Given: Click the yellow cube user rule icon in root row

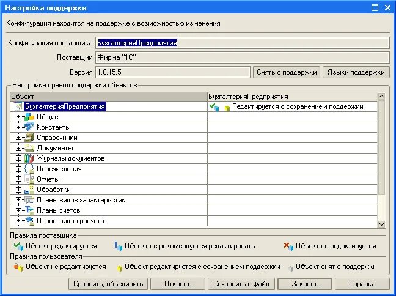Looking at the screenshot, I should 227,108.
